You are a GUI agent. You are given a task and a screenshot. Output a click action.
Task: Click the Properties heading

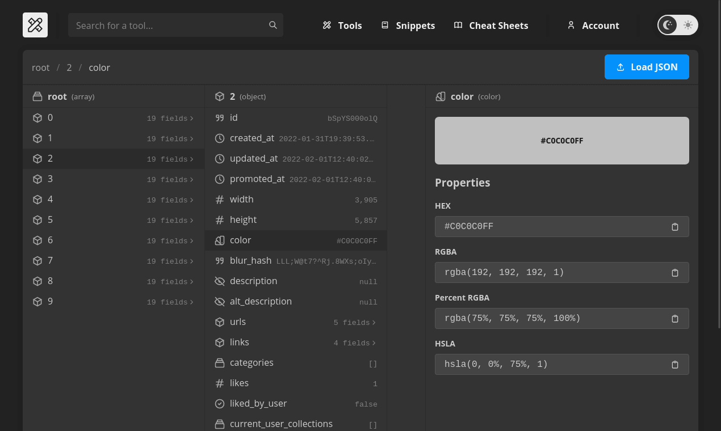463,183
